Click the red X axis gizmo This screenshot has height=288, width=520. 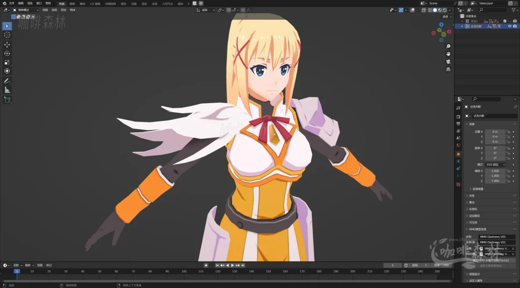pyautogui.click(x=449, y=31)
